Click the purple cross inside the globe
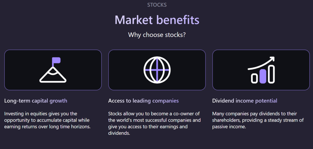The image size is (313, 149). pos(157,70)
